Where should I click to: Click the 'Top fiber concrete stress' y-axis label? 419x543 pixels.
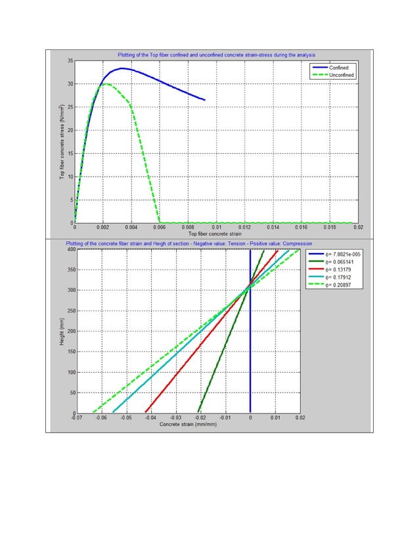(x=62, y=141)
